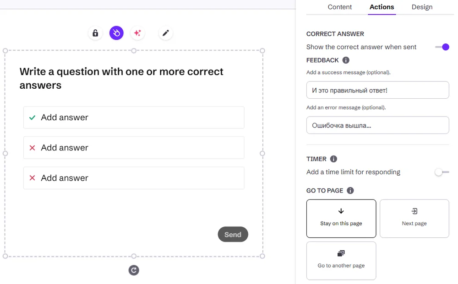
Task: Click the Go to page info icon
Action: [x=350, y=191]
